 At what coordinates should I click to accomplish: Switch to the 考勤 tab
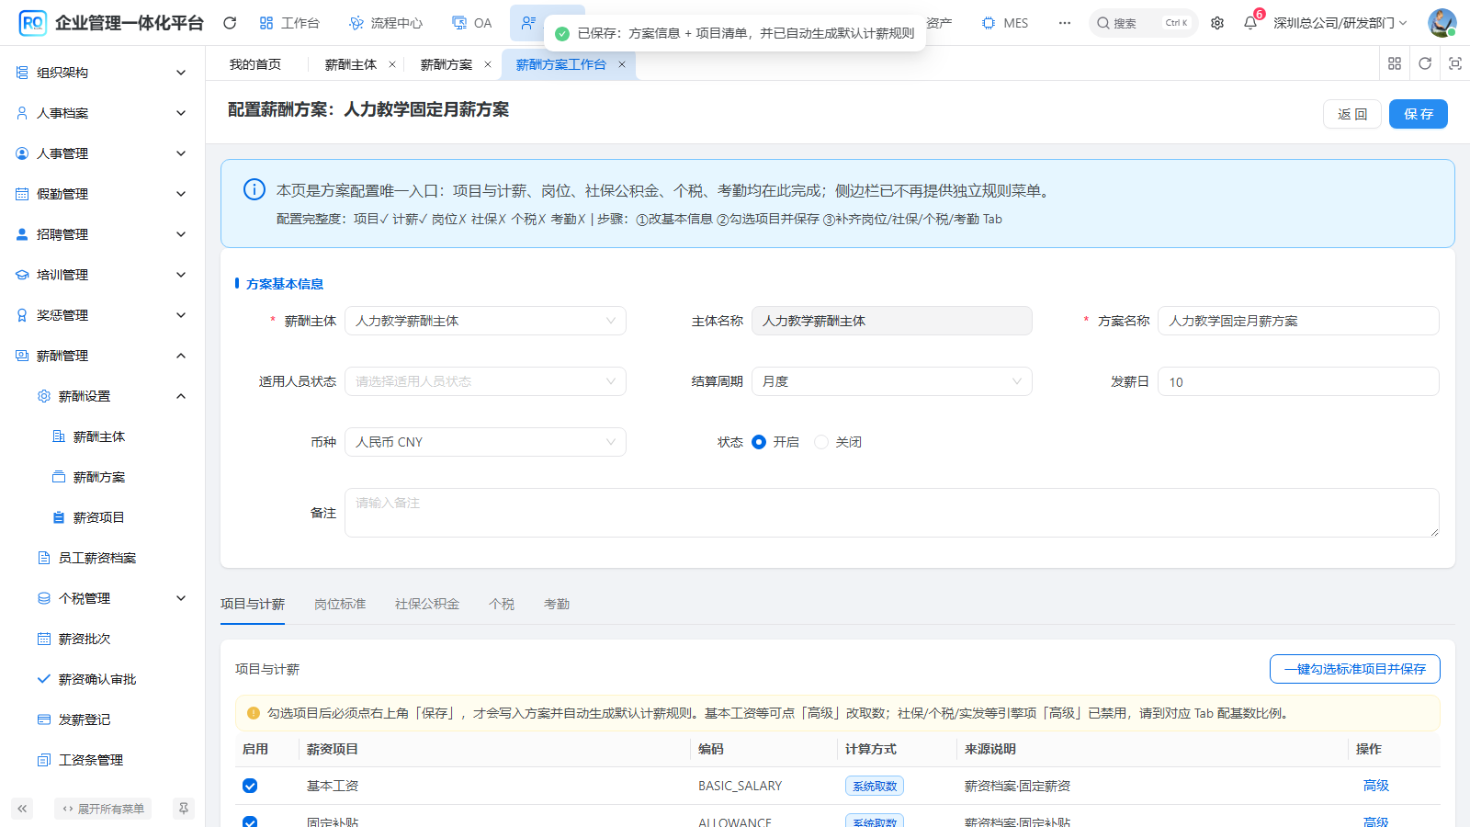tap(557, 604)
